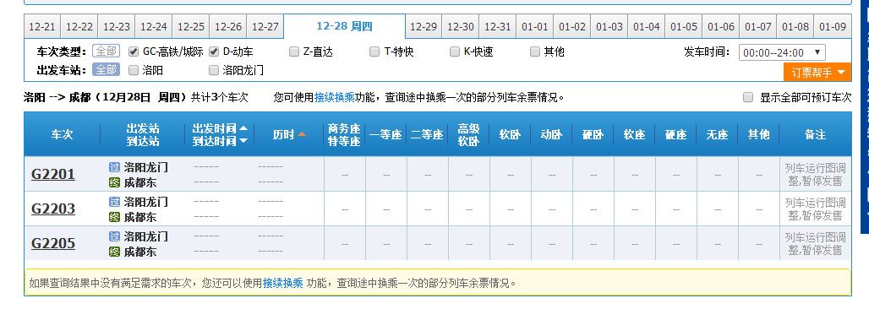Open 接续换乘 link above the table
The width and height of the screenshot is (869, 309).
(335, 98)
